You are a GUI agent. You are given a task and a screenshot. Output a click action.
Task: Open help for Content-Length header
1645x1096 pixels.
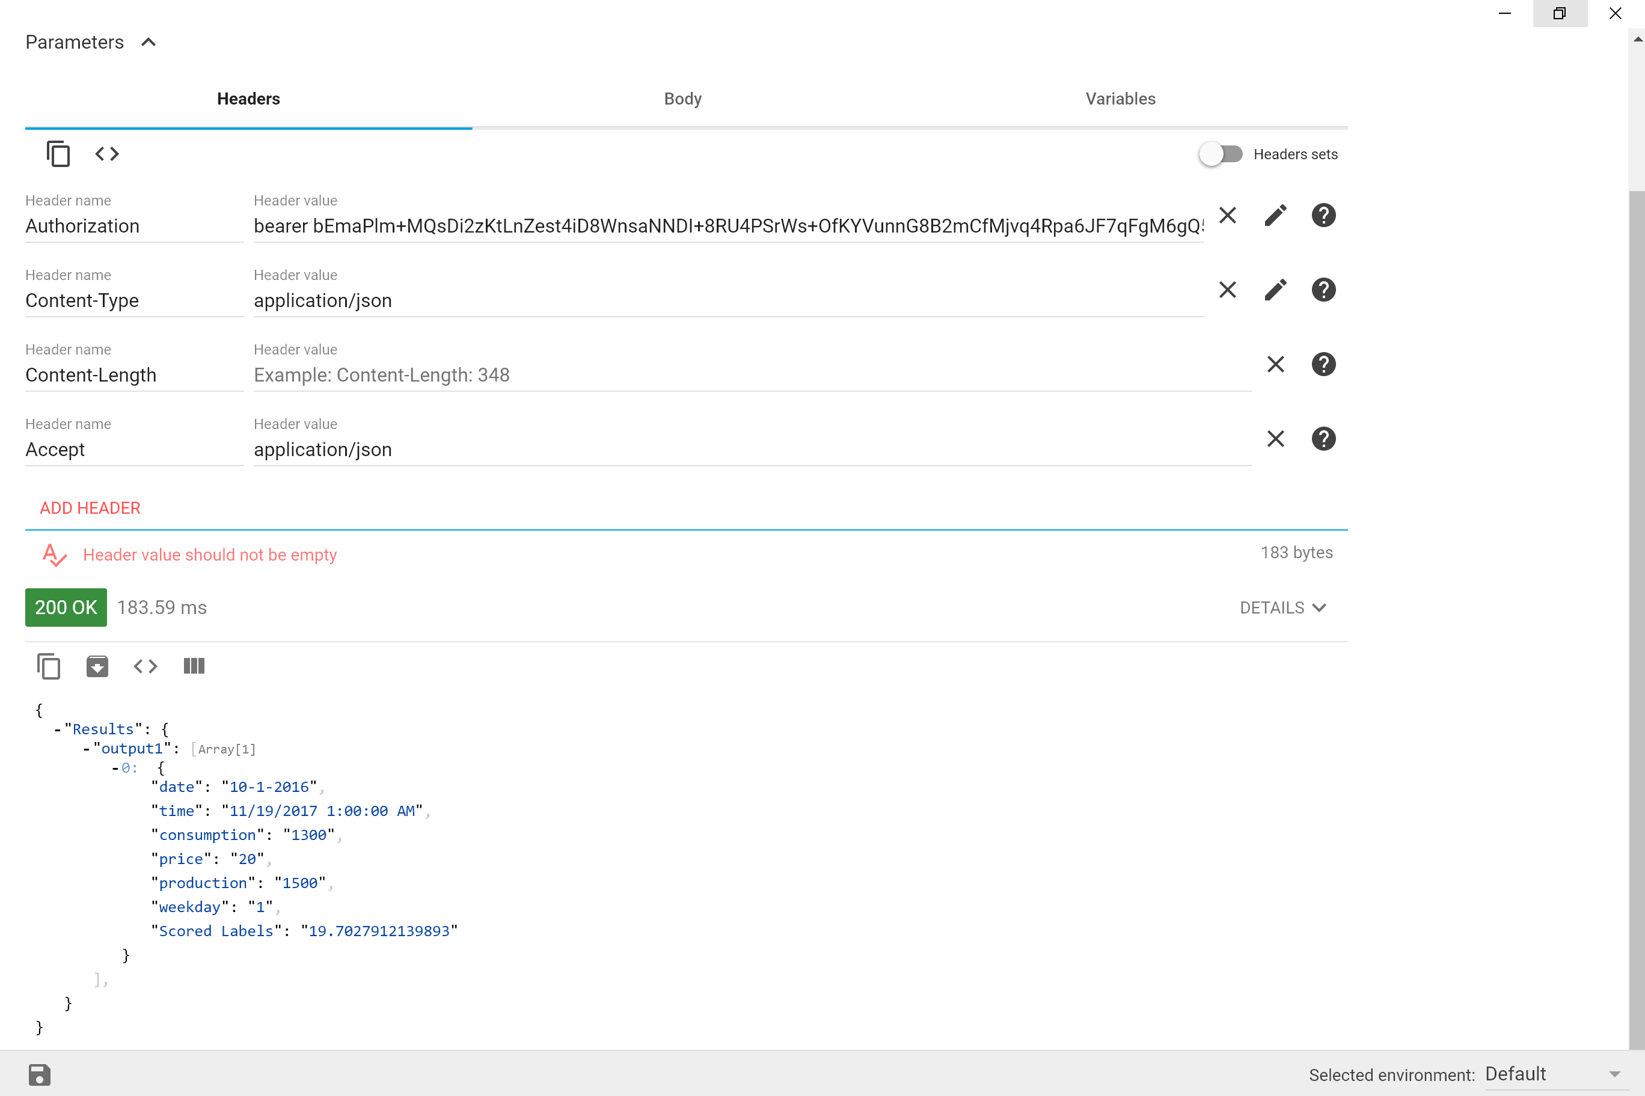pyautogui.click(x=1323, y=364)
